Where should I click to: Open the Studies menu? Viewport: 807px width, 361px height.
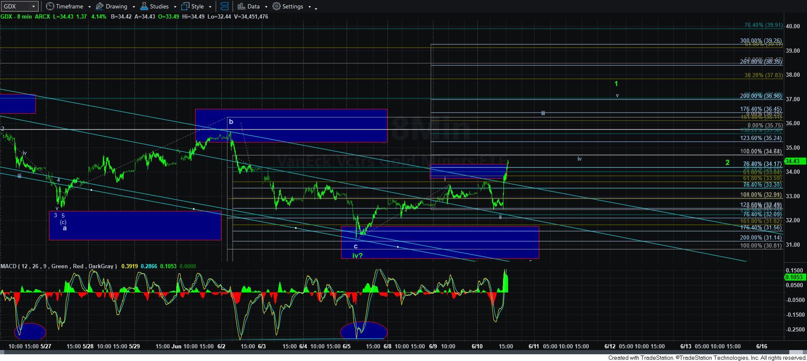pyautogui.click(x=159, y=6)
